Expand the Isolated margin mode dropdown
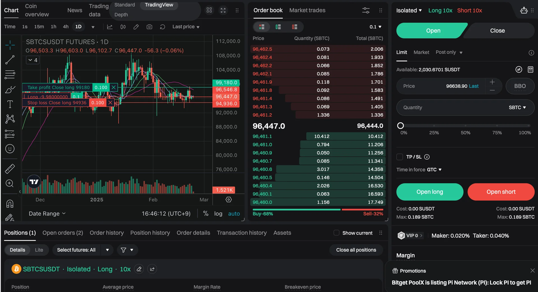The width and height of the screenshot is (538, 292). coord(409,10)
